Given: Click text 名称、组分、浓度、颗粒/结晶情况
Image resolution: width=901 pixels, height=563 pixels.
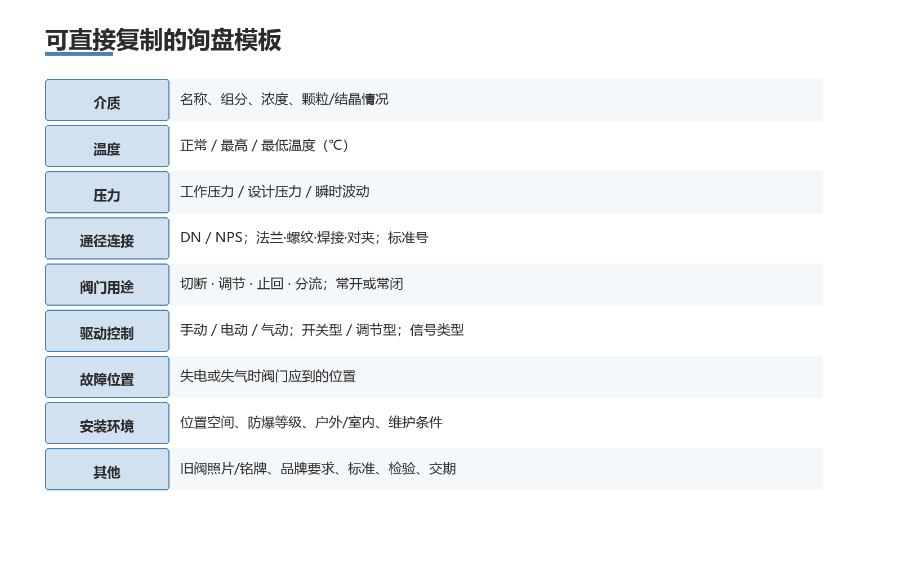Looking at the screenshot, I should coord(284,99).
